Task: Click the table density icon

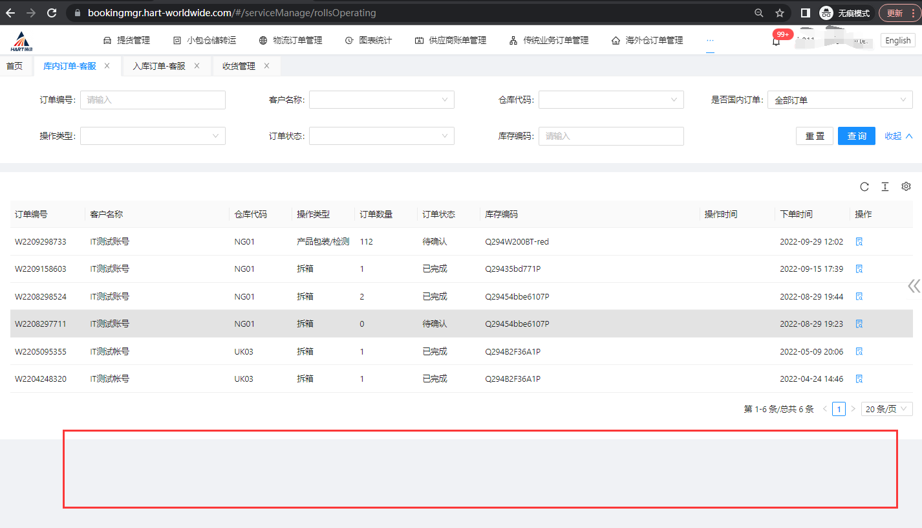Action: 885,187
